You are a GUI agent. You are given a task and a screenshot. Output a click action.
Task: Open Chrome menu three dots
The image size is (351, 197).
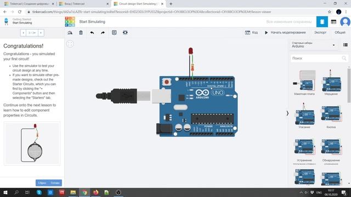346,12
